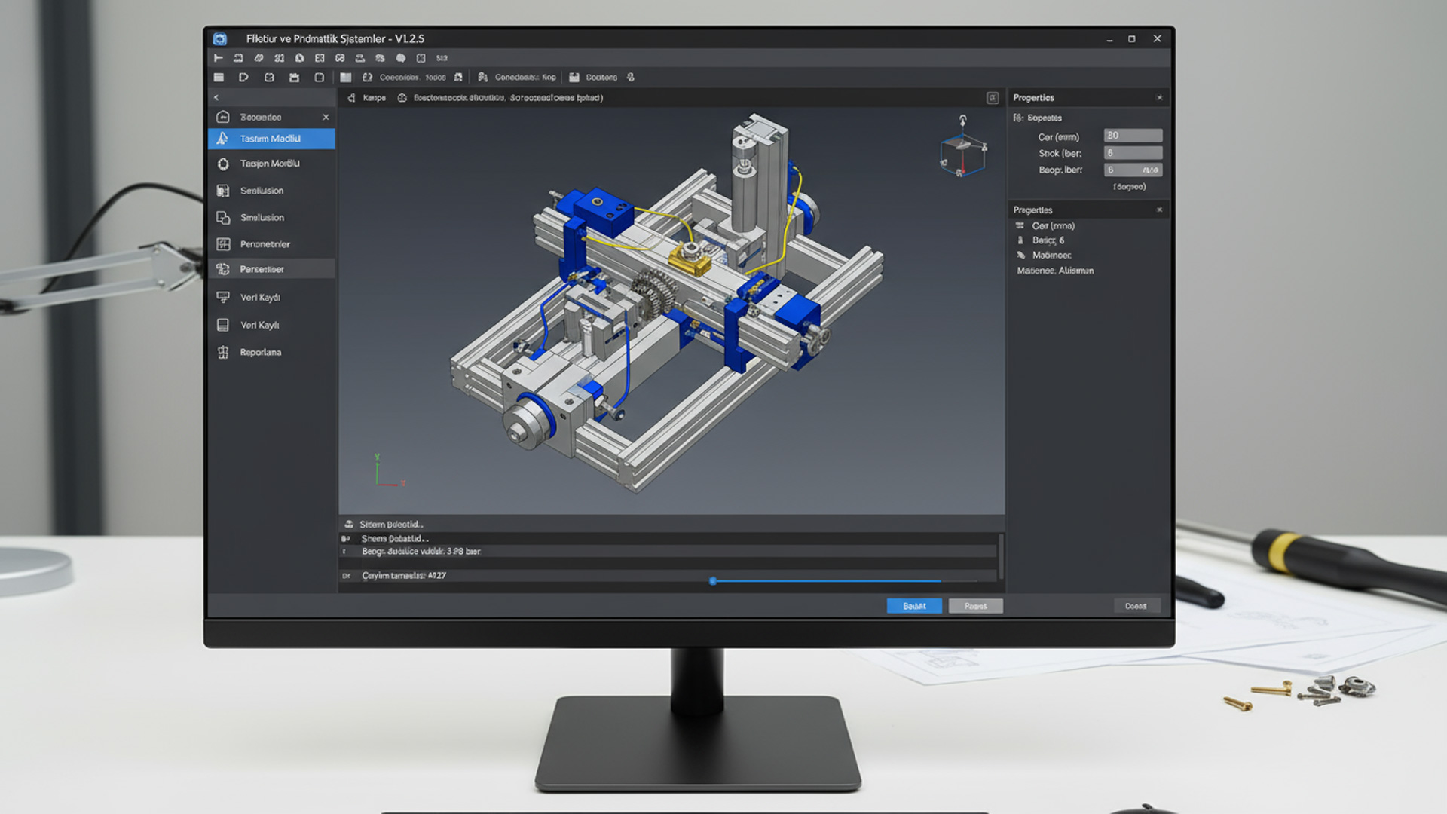The width and height of the screenshot is (1447, 814).
Task: Select the Tastım Madlid sidebar item
Action: 271,139
